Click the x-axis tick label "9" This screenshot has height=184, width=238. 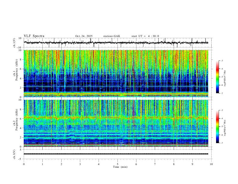point(192,164)
